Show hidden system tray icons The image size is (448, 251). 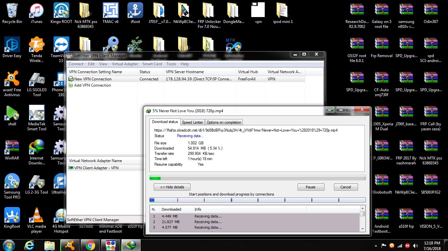tap(376, 245)
